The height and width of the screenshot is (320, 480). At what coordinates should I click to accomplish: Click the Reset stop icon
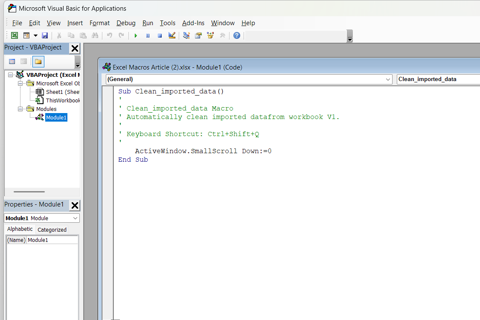(160, 36)
